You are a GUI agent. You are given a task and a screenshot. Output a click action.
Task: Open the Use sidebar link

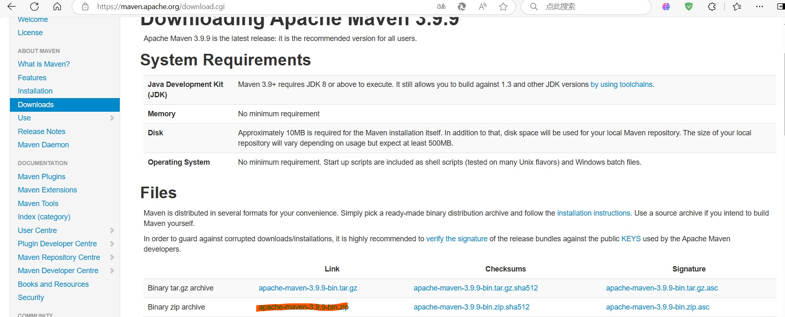(x=24, y=118)
